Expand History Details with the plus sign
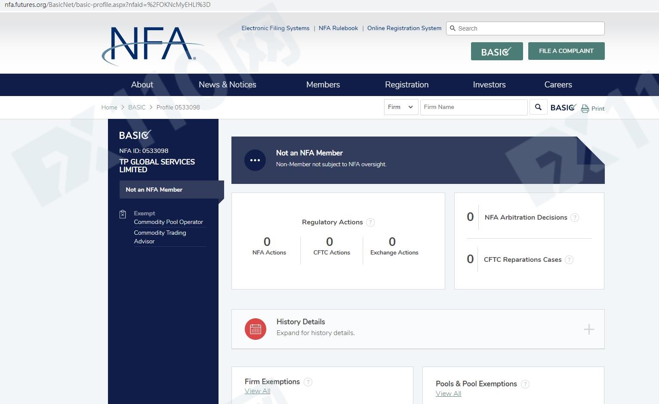 589,329
